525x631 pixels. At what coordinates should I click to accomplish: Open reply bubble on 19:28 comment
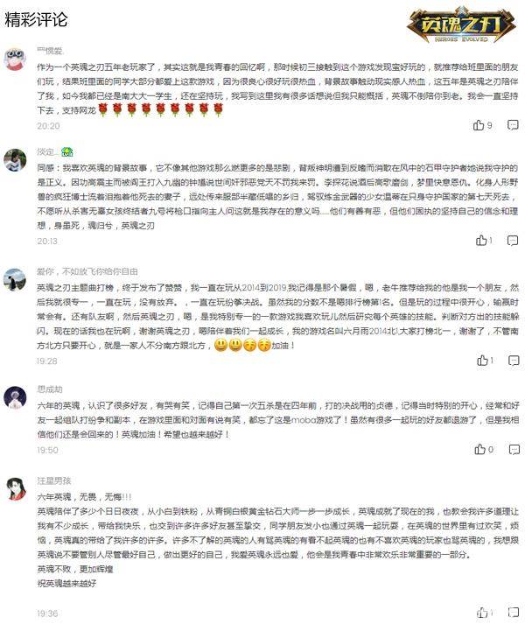pyautogui.click(x=514, y=361)
